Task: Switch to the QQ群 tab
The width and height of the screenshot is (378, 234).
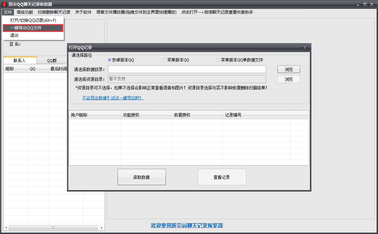Action: point(52,61)
